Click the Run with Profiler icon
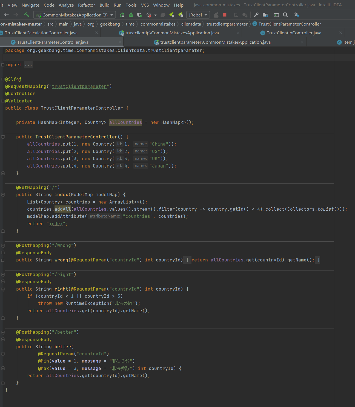The height and width of the screenshot is (407, 355). [149, 15]
